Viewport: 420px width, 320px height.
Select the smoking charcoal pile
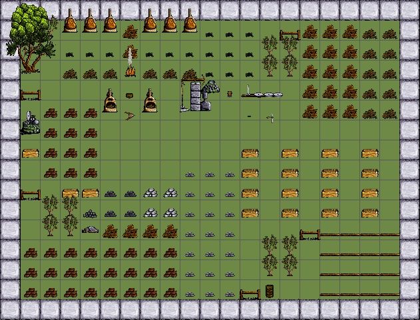click(x=130, y=53)
